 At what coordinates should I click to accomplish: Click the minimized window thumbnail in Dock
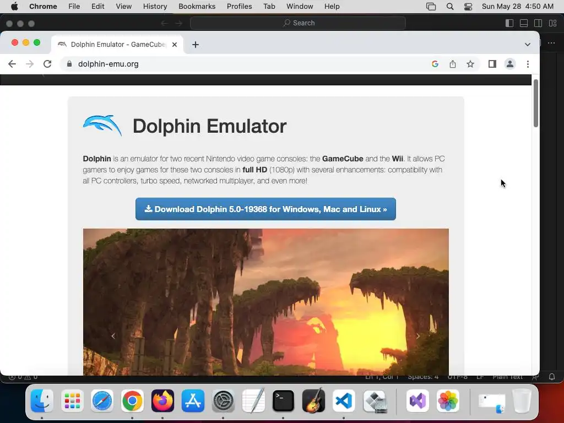tap(492, 402)
